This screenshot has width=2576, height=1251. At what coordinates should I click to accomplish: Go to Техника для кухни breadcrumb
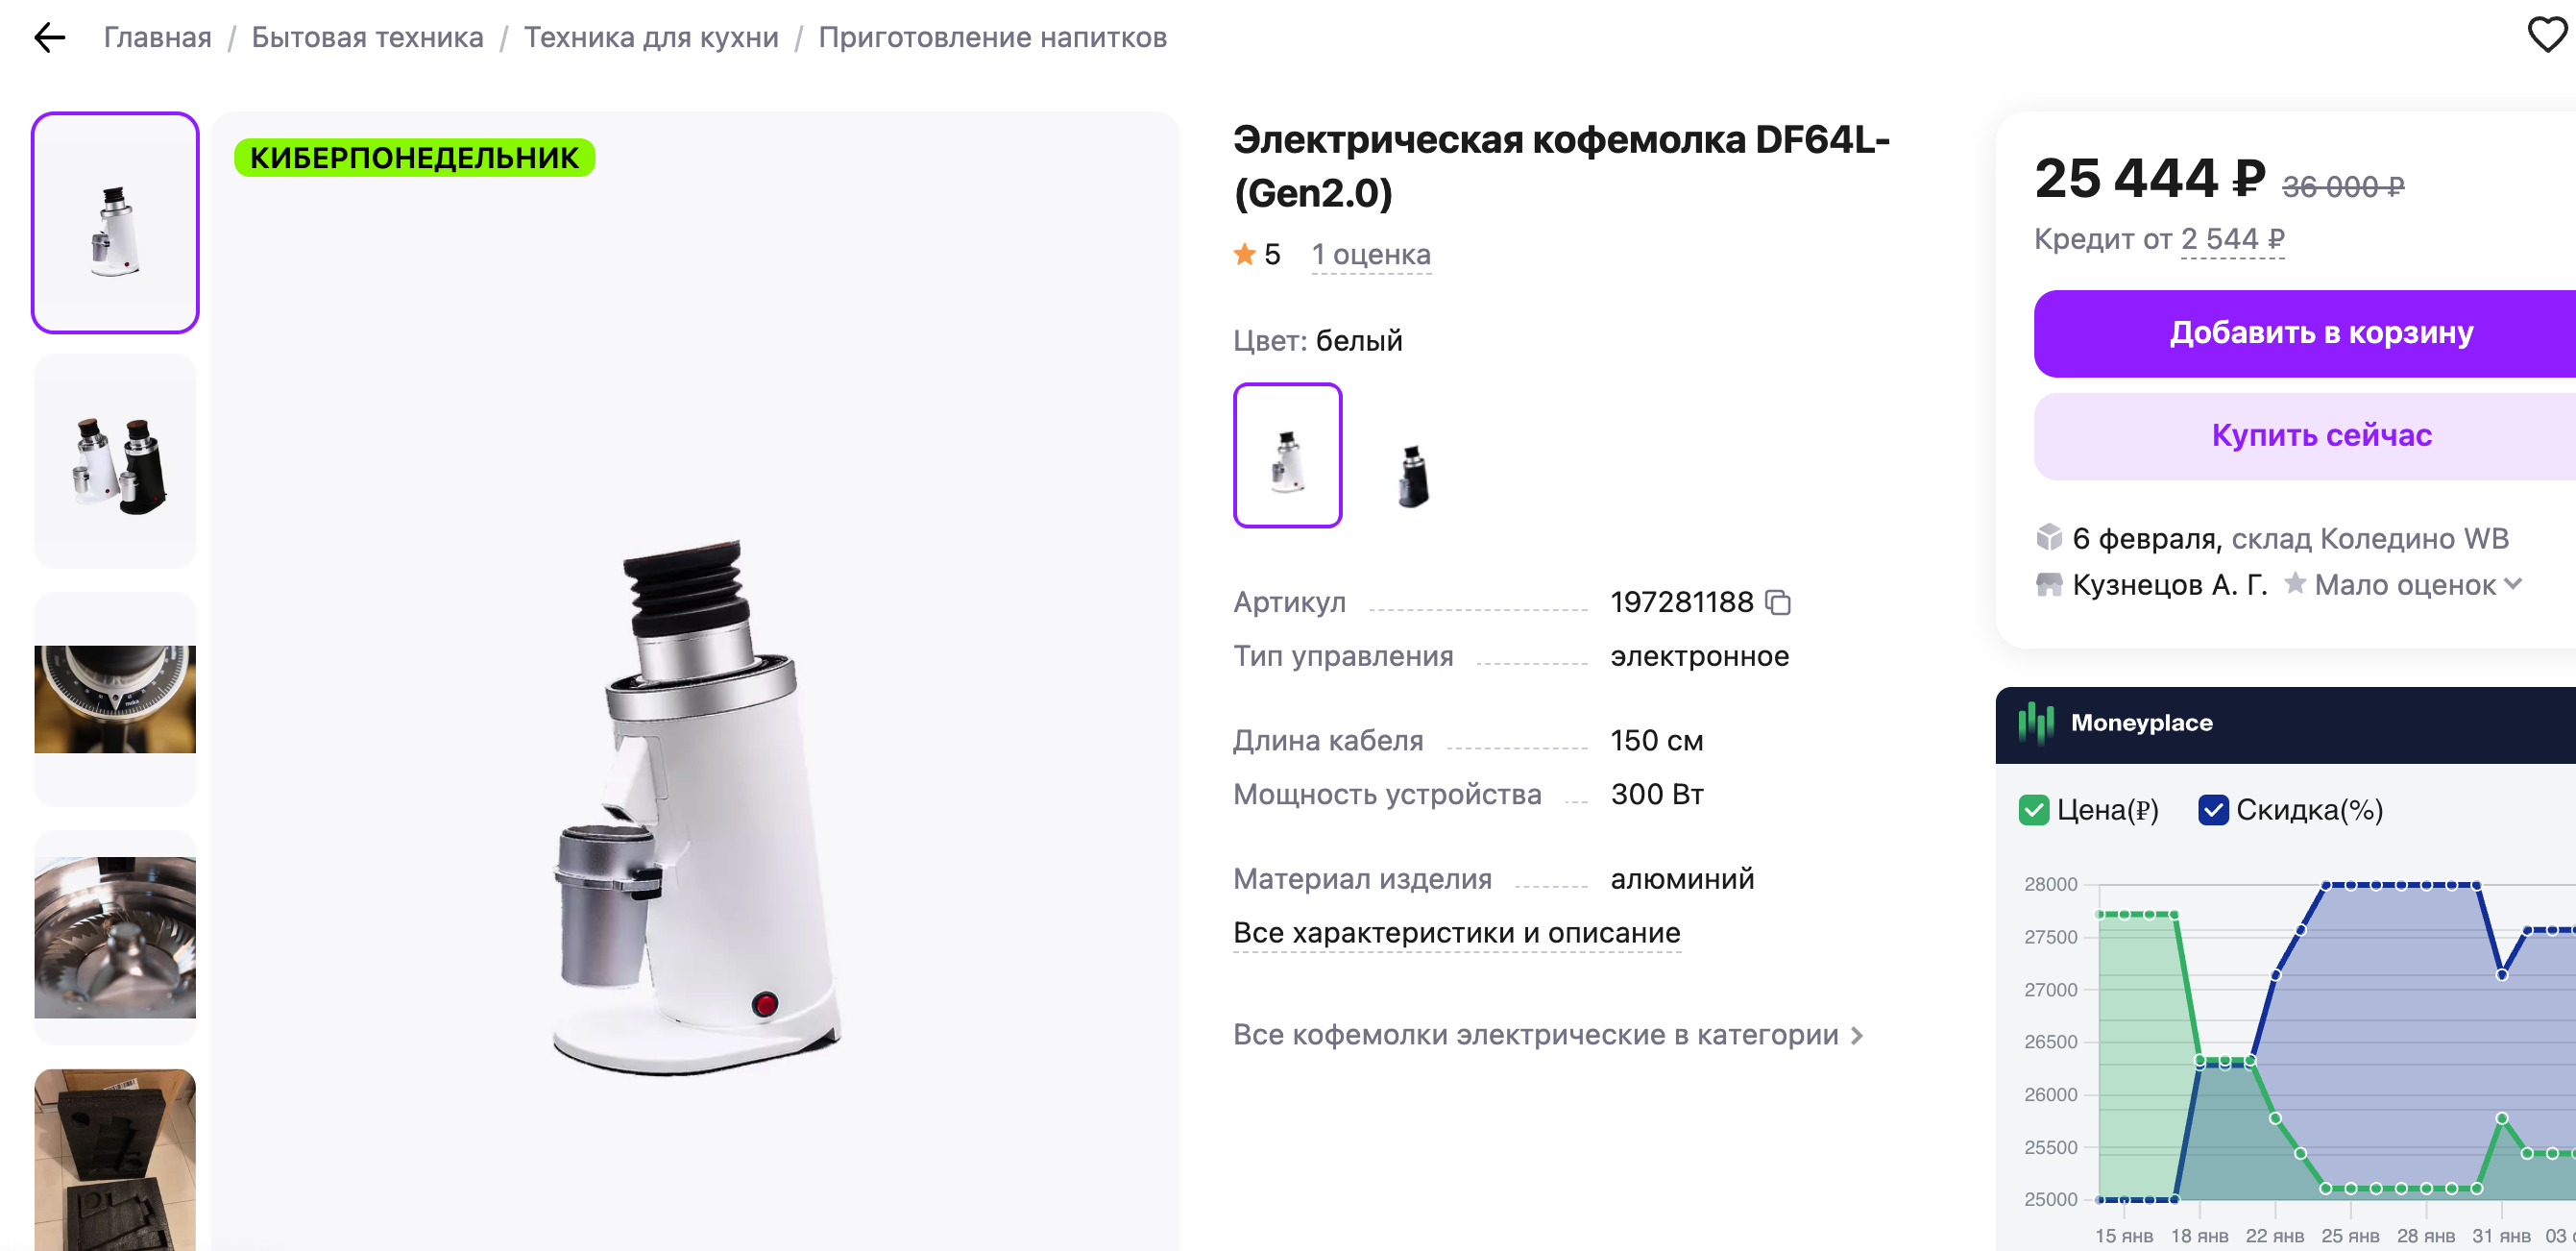click(x=651, y=38)
